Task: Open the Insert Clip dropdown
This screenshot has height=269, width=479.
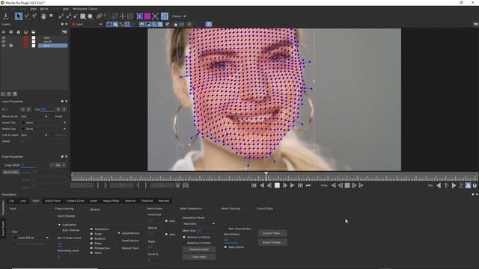Action: pyautogui.click(x=44, y=123)
